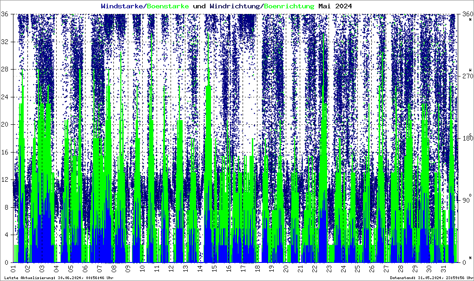Select the green Boenrichtung title label
This screenshot has height=281, width=474.
pos(289,6)
